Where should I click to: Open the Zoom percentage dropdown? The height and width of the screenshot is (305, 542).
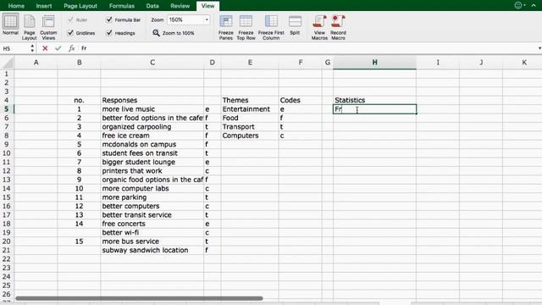click(207, 19)
